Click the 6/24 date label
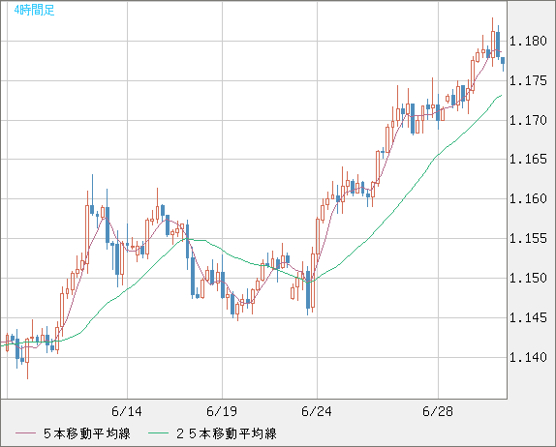This screenshot has width=556, height=447. (x=317, y=411)
